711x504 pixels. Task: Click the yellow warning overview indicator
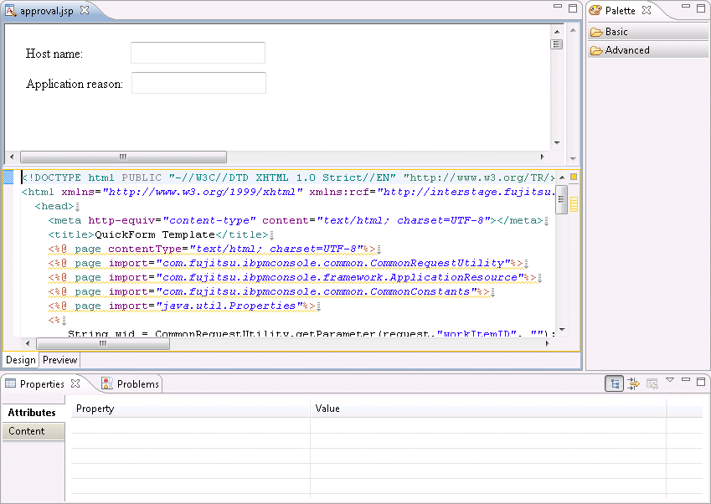coord(574,177)
